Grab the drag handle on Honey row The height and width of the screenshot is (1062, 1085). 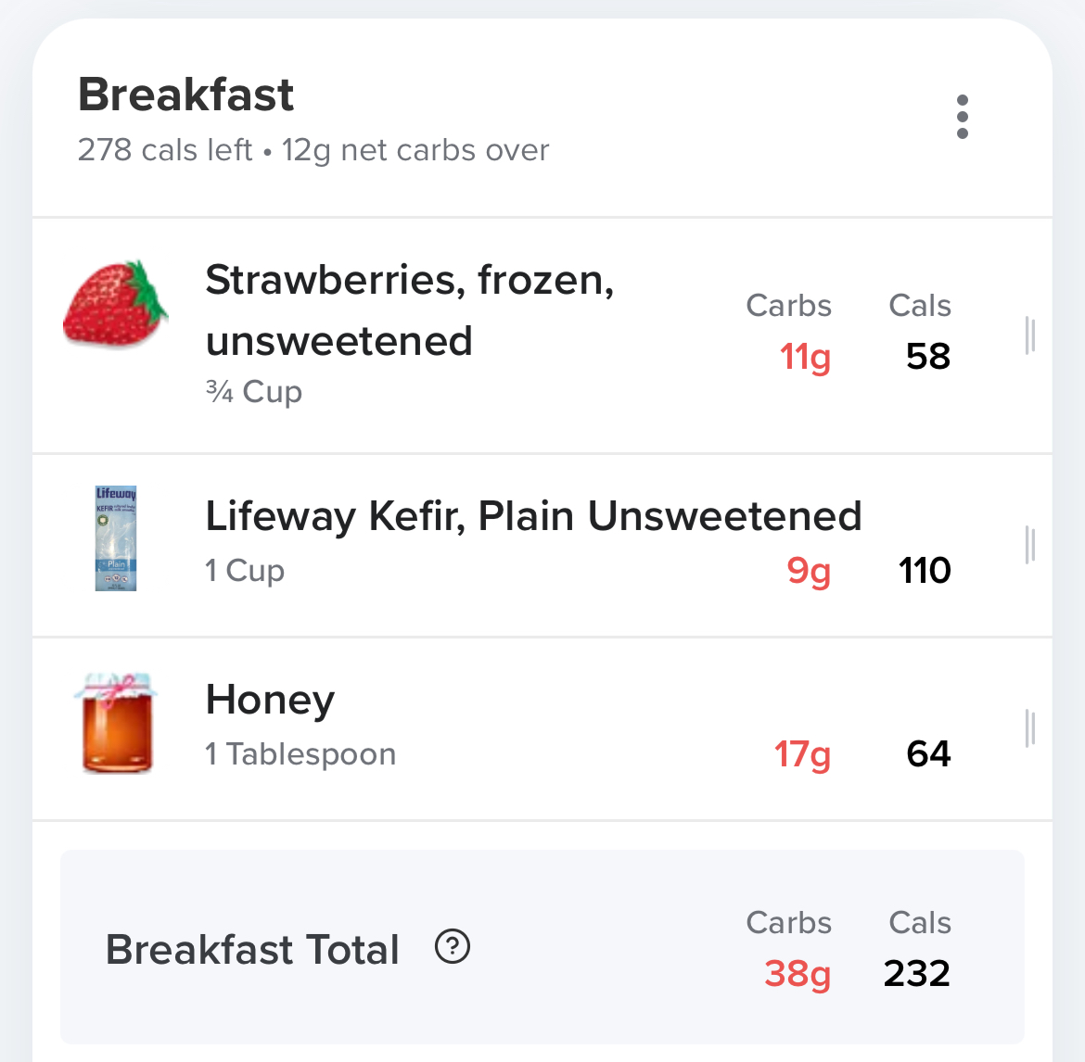(1029, 728)
